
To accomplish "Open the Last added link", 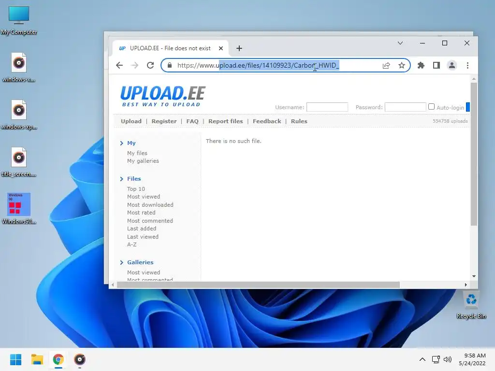I will [142, 228].
